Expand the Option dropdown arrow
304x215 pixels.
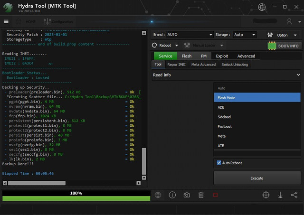pyautogui.click(x=295, y=35)
